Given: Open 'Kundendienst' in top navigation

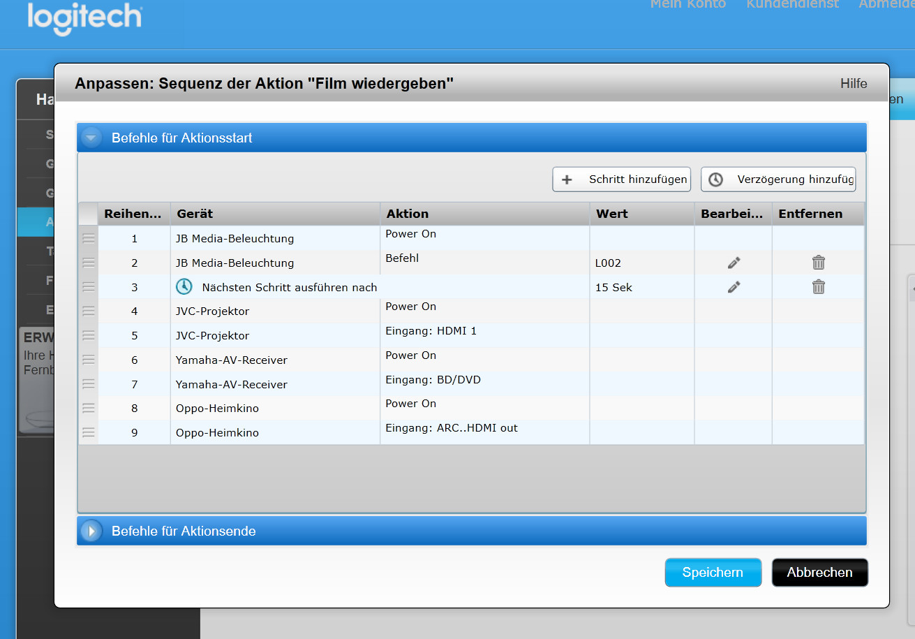Looking at the screenshot, I should (791, 4).
